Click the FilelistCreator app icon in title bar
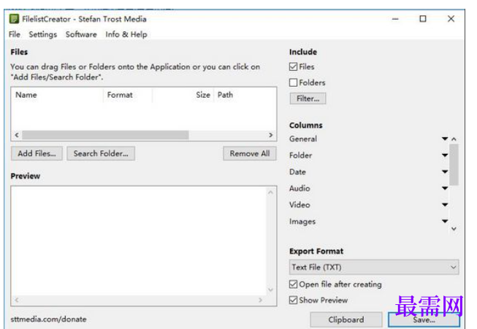 (x=14, y=19)
